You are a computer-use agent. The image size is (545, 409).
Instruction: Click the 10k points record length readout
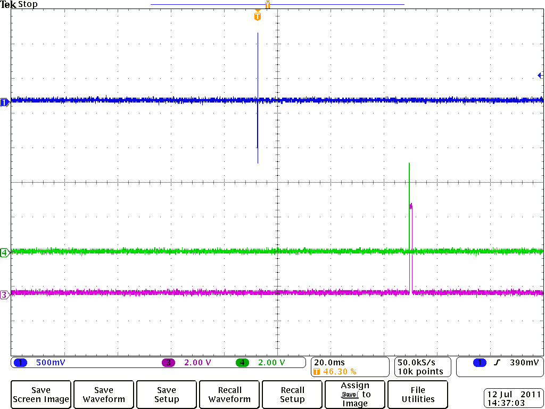[x=420, y=372]
